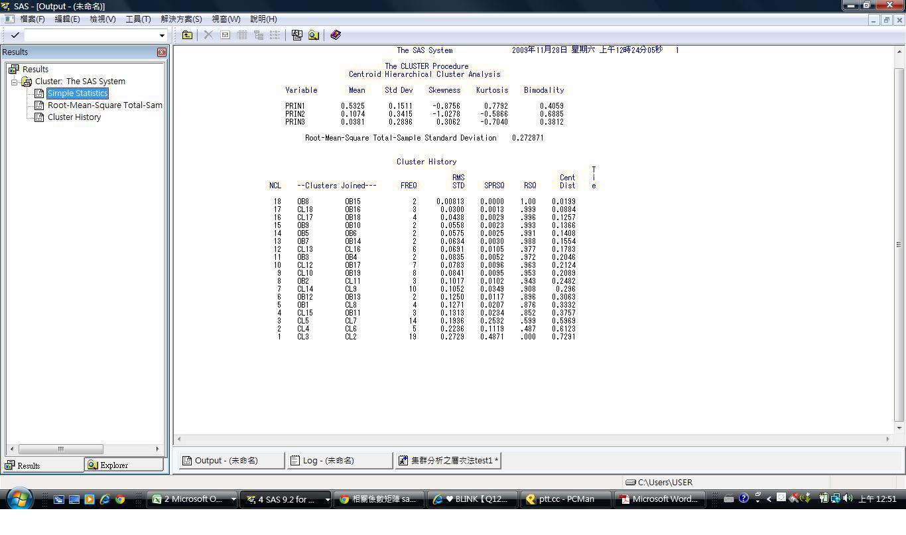Click the Results window toolbar icon

[296, 35]
